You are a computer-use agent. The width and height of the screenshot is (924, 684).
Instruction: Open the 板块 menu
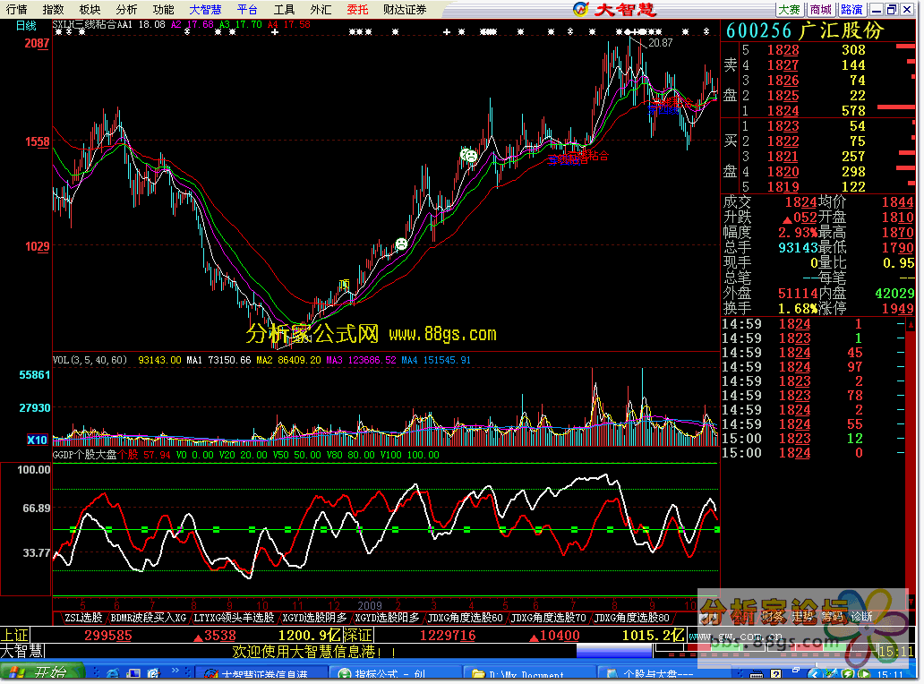pos(90,10)
